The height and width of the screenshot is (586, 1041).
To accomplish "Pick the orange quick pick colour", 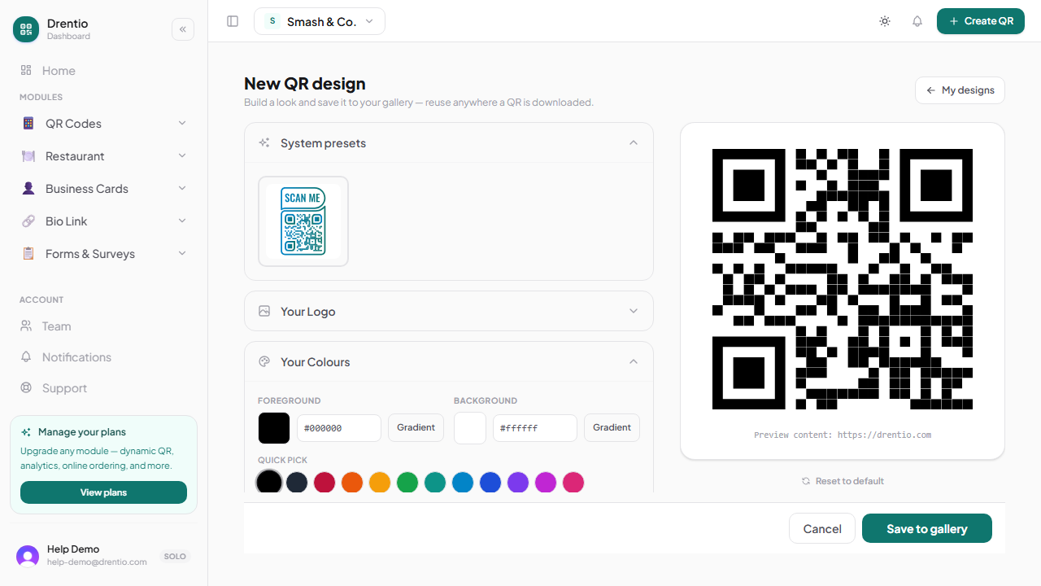I will (352, 483).
